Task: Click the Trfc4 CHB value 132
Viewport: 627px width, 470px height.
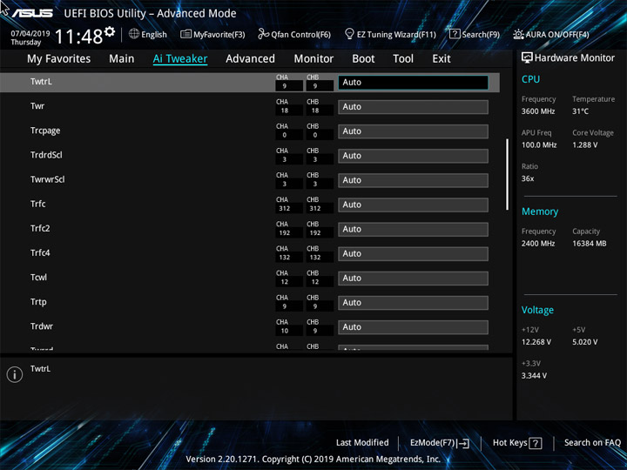Action: coord(315,257)
